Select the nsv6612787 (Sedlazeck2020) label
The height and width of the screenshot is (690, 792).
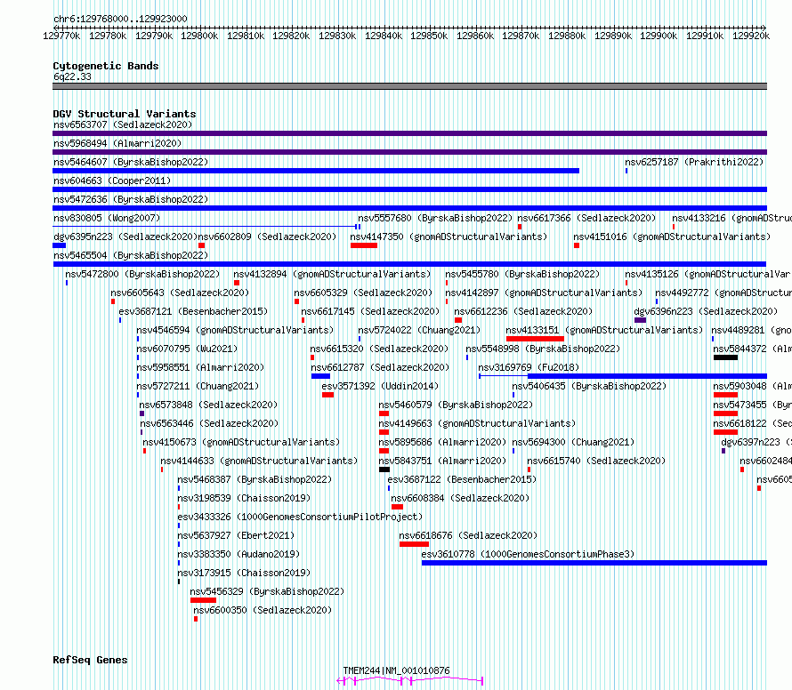(380, 367)
